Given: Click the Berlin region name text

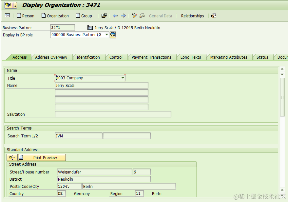Looking at the screenshot, I should 157,193.
